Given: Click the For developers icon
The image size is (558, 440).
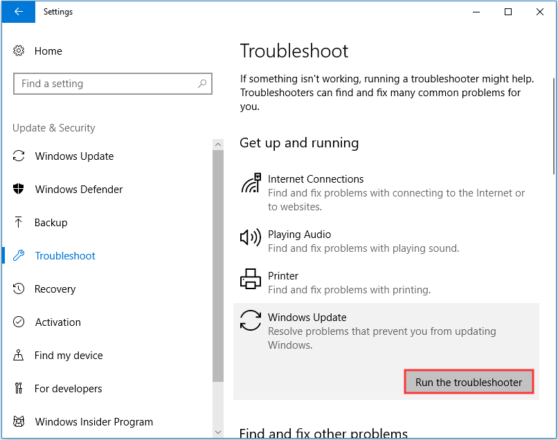Looking at the screenshot, I should 20,388.
